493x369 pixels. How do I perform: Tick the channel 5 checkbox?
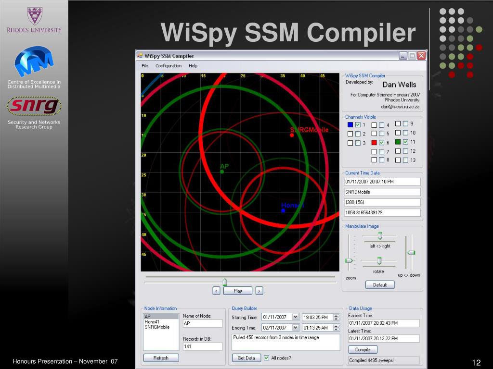(x=381, y=134)
